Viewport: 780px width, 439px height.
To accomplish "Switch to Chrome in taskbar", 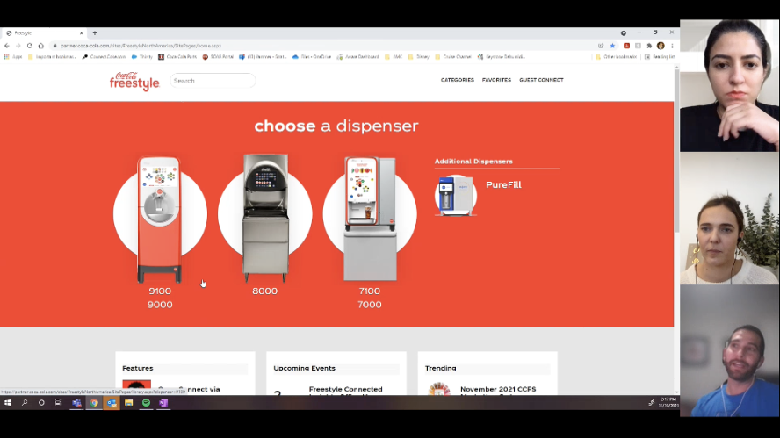I will tap(94, 403).
